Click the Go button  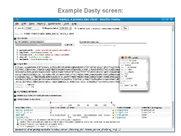[x=125, y=28]
